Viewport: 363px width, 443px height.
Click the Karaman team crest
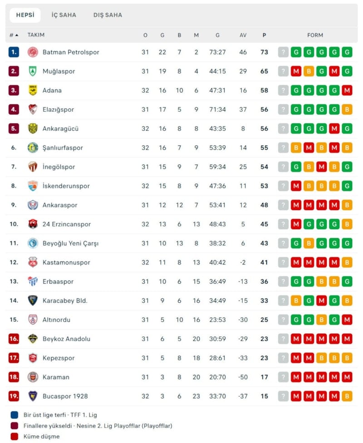[x=33, y=377]
